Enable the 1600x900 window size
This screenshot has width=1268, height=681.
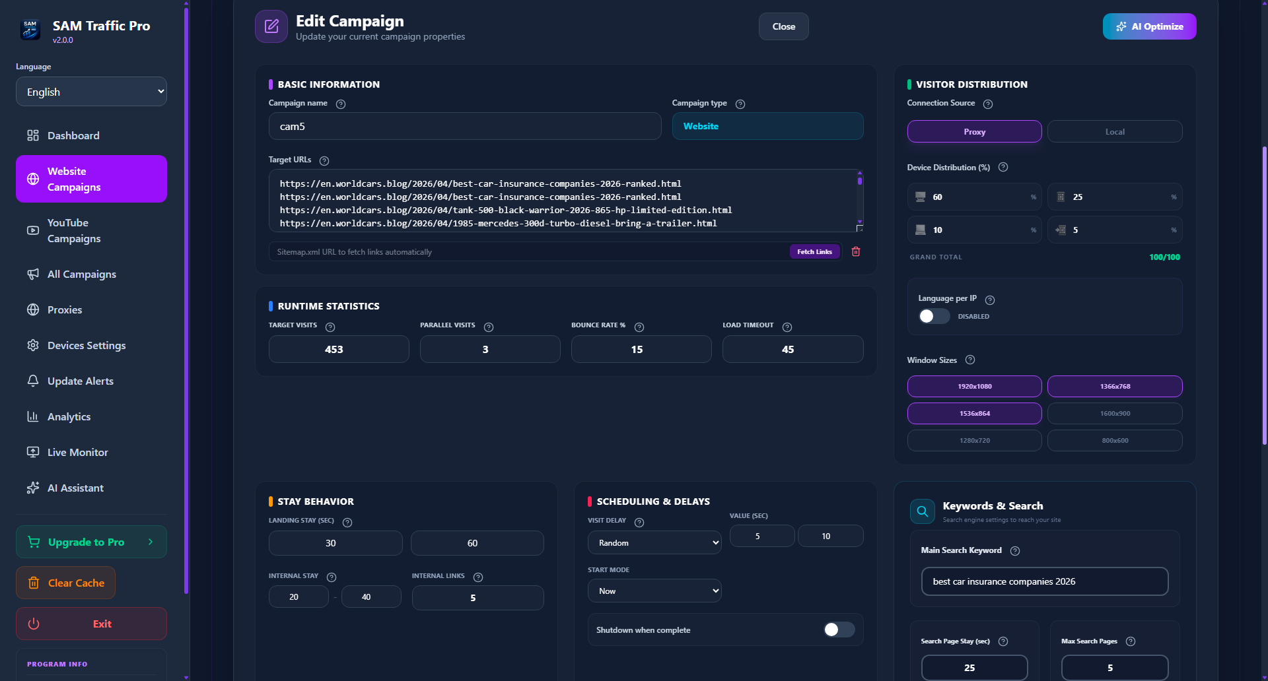(1115, 413)
